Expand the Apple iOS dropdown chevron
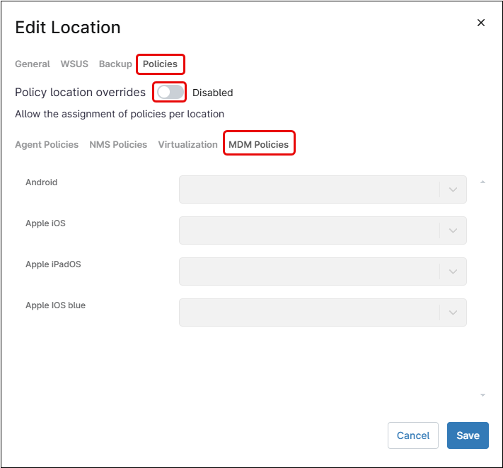The height and width of the screenshot is (468, 503). click(453, 230)
